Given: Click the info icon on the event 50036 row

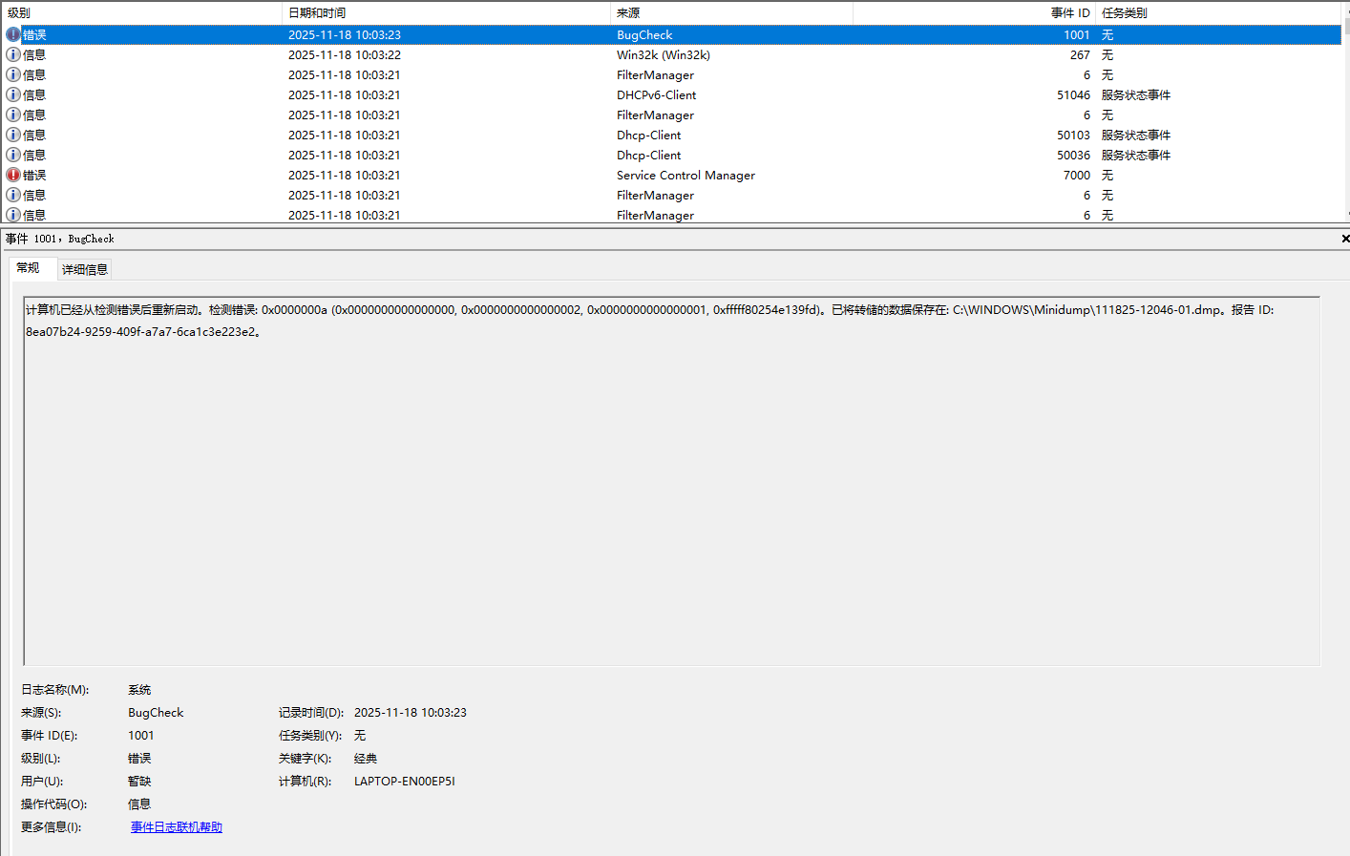Looking at the screenshot, I should 13,155.
